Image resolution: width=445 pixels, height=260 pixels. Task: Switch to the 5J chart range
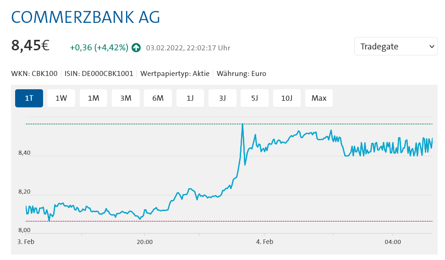click(x=254, y=98)
